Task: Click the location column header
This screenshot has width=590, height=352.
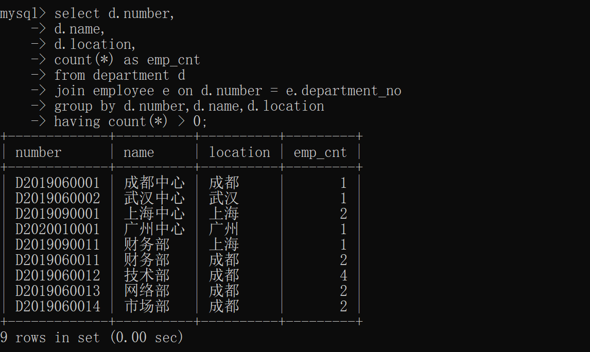Action: 239,152
